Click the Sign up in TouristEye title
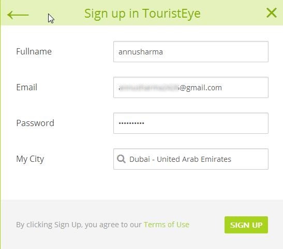 coord(142,14)
